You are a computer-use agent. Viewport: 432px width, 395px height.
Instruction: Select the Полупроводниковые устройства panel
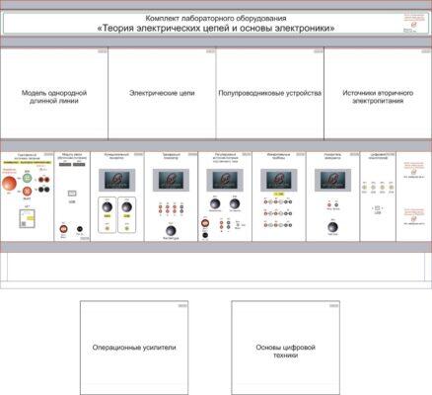[x=269, y=94]
